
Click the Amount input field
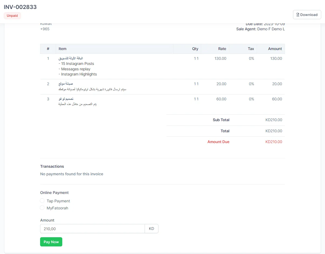(92, 229)
